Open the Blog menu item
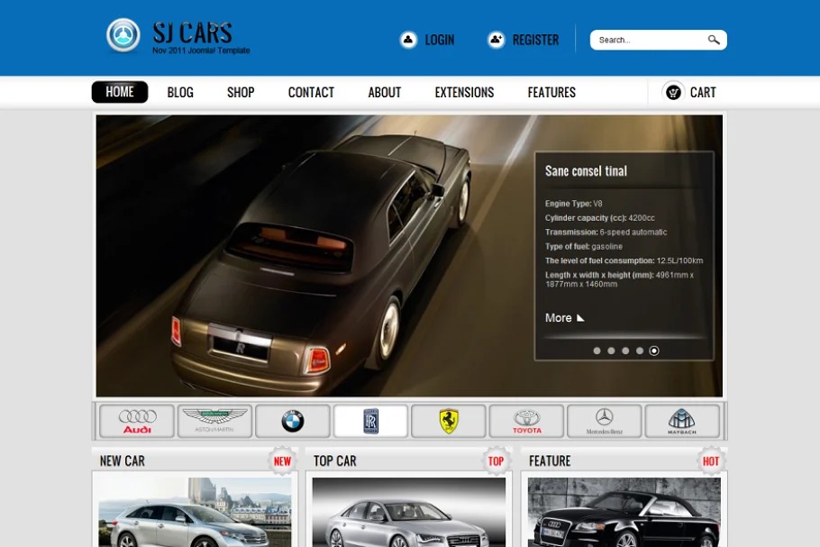 (180, 92)
